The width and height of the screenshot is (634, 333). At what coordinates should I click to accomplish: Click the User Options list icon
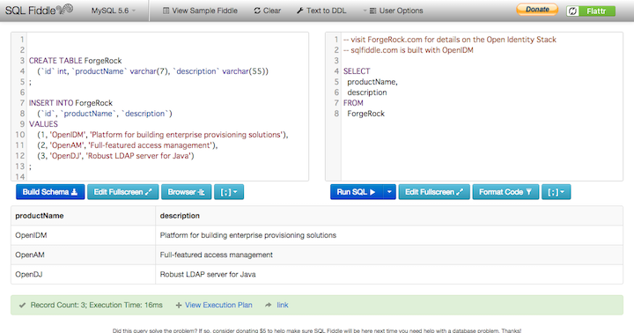pyautogui.click(x=372, y=11)
